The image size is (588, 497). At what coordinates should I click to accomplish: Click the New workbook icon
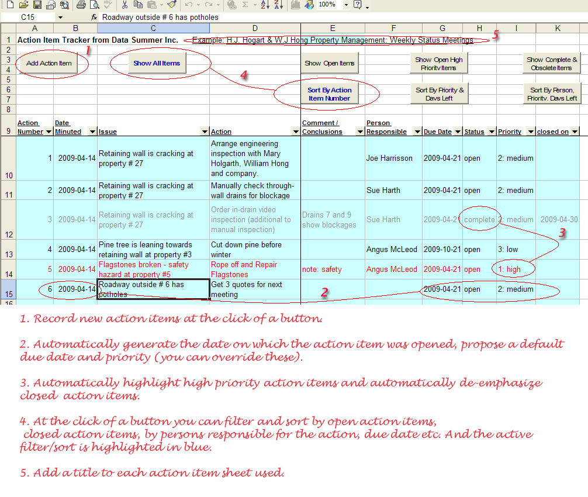10,5
